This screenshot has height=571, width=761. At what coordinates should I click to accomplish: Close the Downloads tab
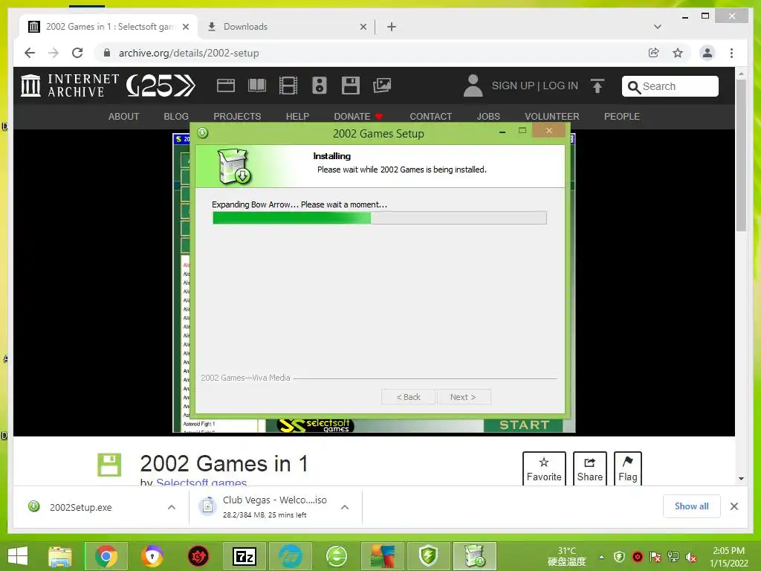pyautogui.click(x=363, y=27)
